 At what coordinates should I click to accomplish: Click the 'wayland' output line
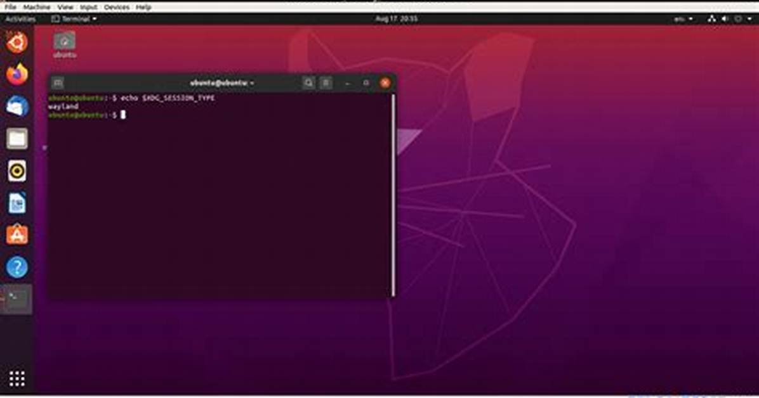(63, 106)
